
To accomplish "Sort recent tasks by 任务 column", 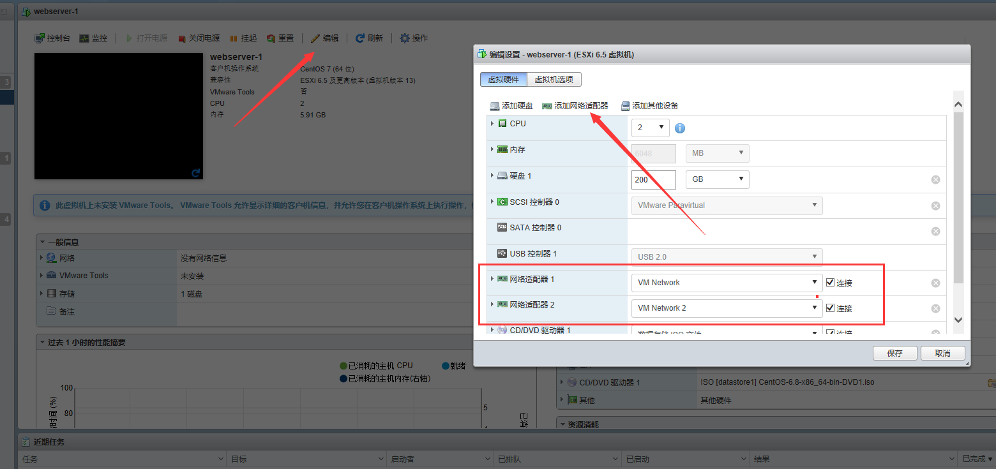I will click(122, 459).
